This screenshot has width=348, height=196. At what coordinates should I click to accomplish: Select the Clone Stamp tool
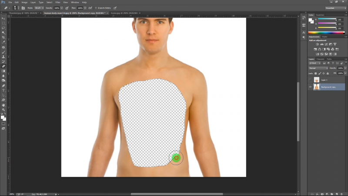3,57
